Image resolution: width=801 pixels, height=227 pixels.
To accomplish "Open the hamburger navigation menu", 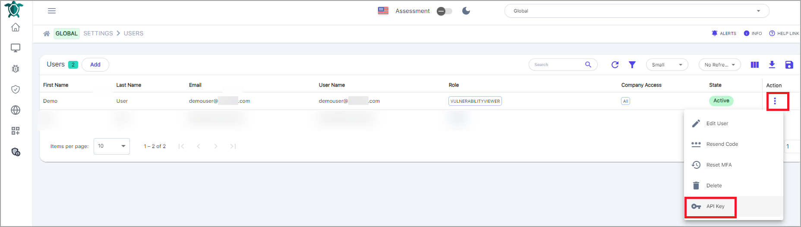I will [52, 11].
